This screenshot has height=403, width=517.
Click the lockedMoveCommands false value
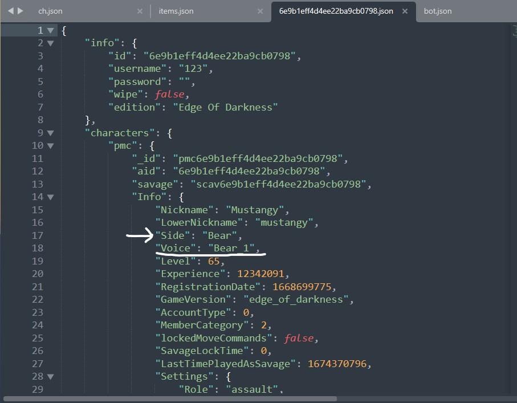(299, 339)
